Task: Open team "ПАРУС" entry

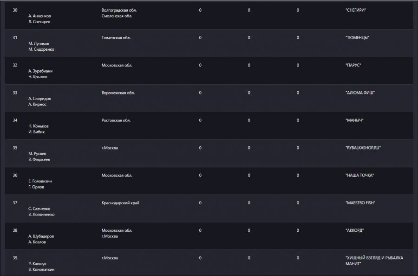Action: click(x=353, y=65)
